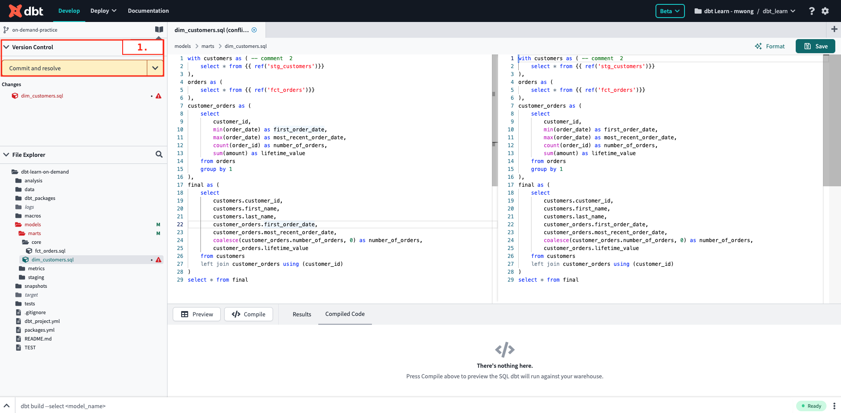
Task: Click the Format button
Action: [770, 46]
